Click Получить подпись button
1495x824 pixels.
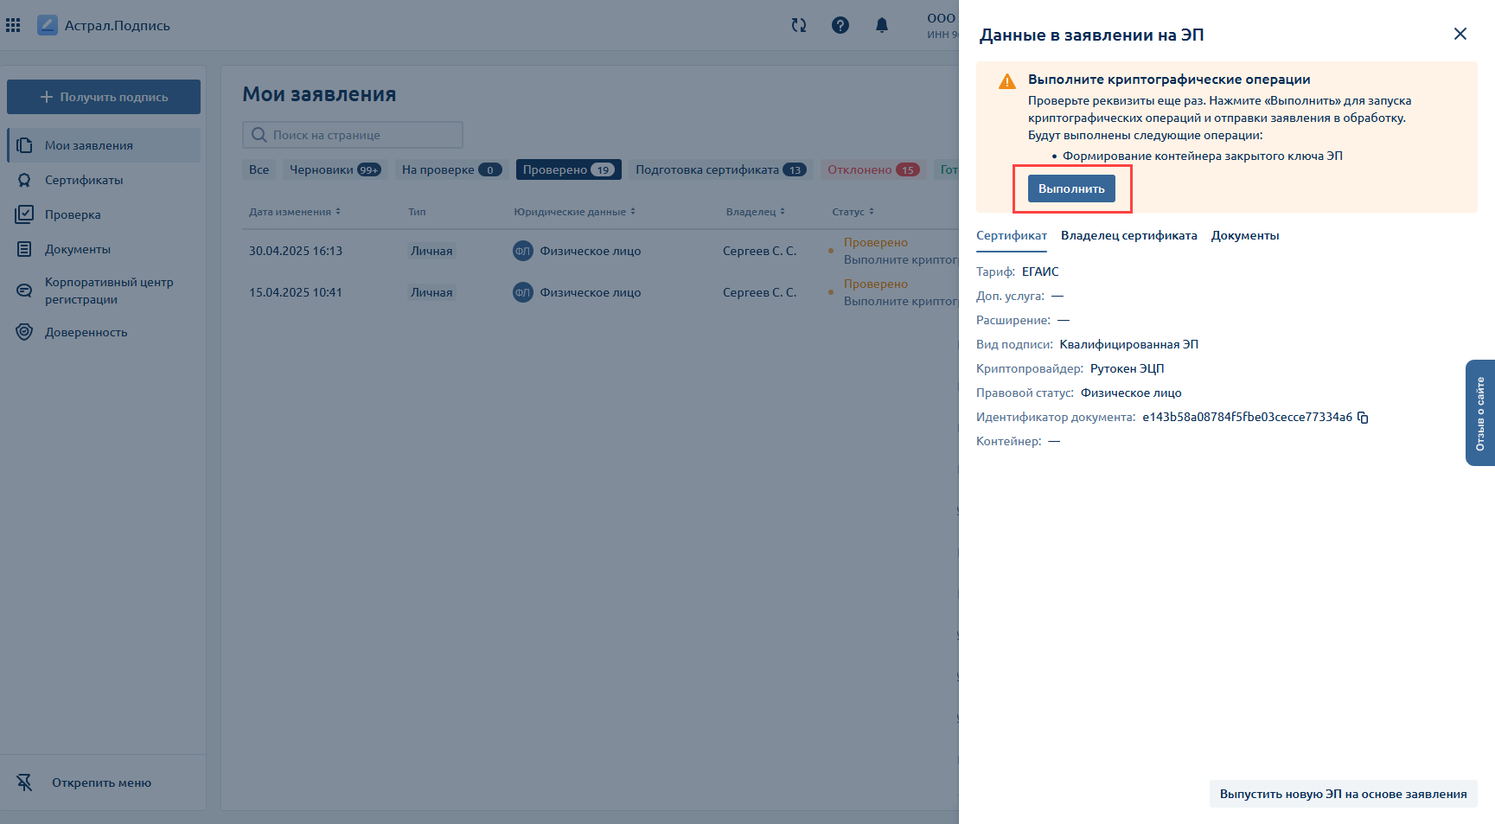coord(104,97)
